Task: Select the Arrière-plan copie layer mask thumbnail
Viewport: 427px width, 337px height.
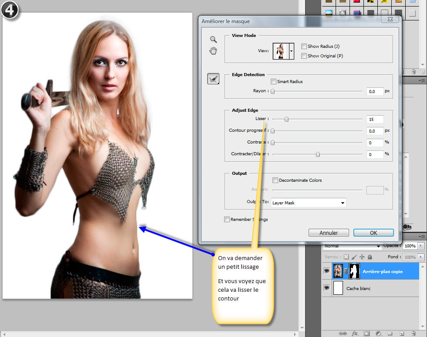Action: pyautogui.click(x=354, y=271)
